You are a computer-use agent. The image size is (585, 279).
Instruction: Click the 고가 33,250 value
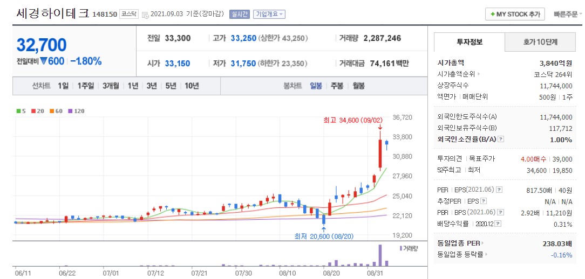pyautogui.click(x=243, y=38)
